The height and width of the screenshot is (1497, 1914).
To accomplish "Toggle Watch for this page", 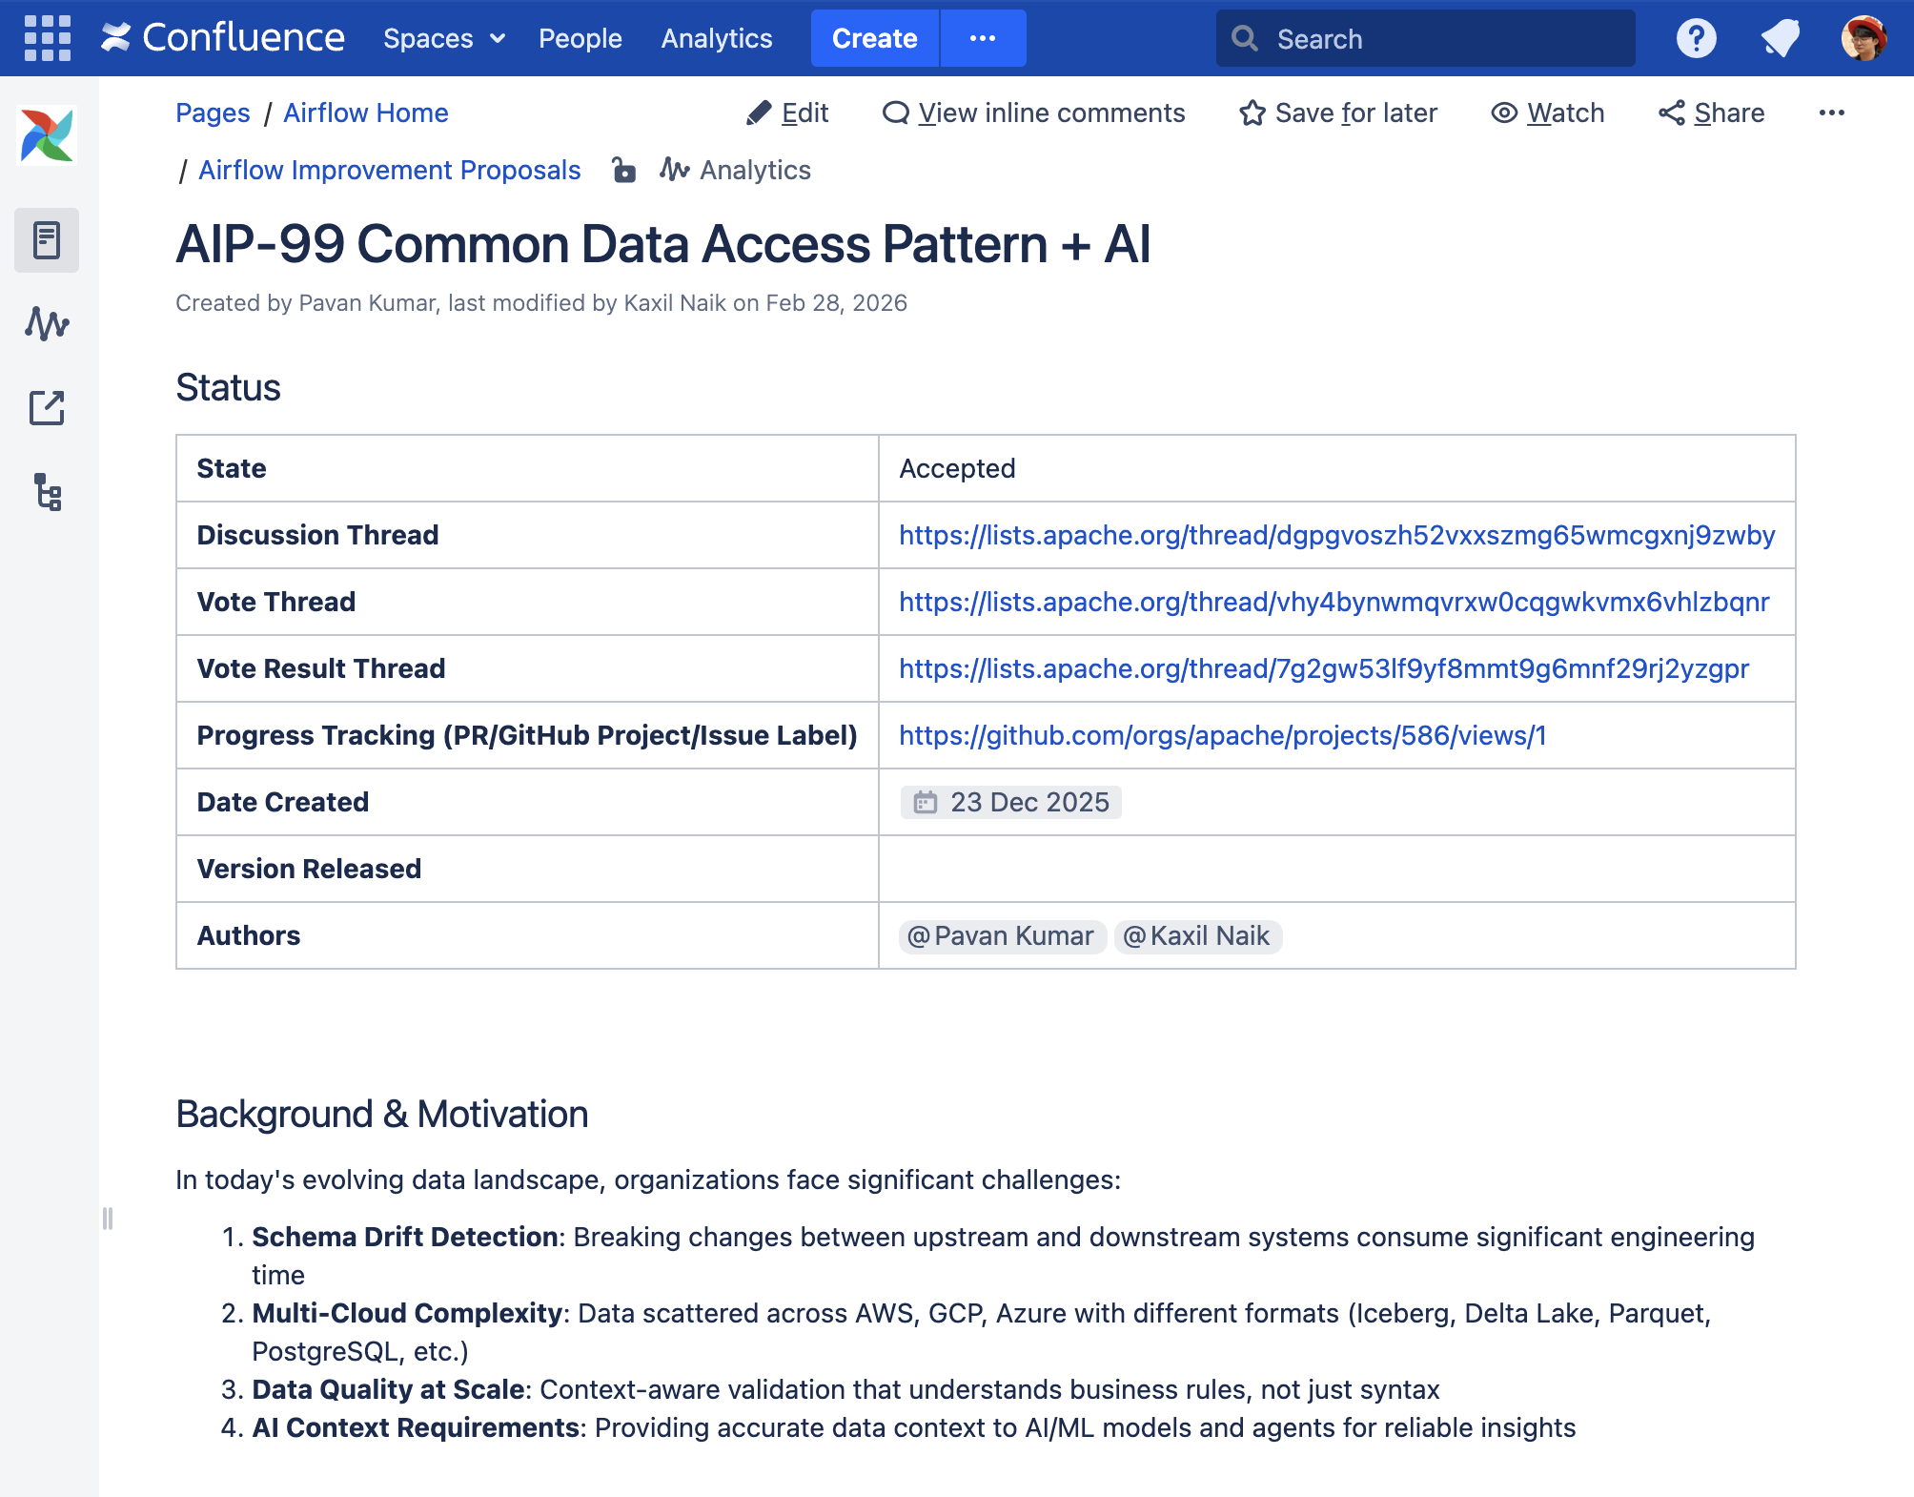I will pyautogui.click(x=1548, y=113).
